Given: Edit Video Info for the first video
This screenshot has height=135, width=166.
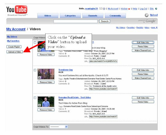Looking at the screenshot, I should [x=143, y=42].
